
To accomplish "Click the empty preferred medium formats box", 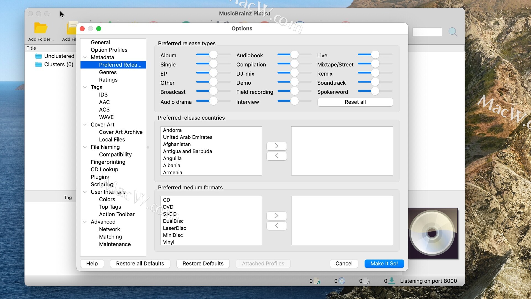I will 342,221.
